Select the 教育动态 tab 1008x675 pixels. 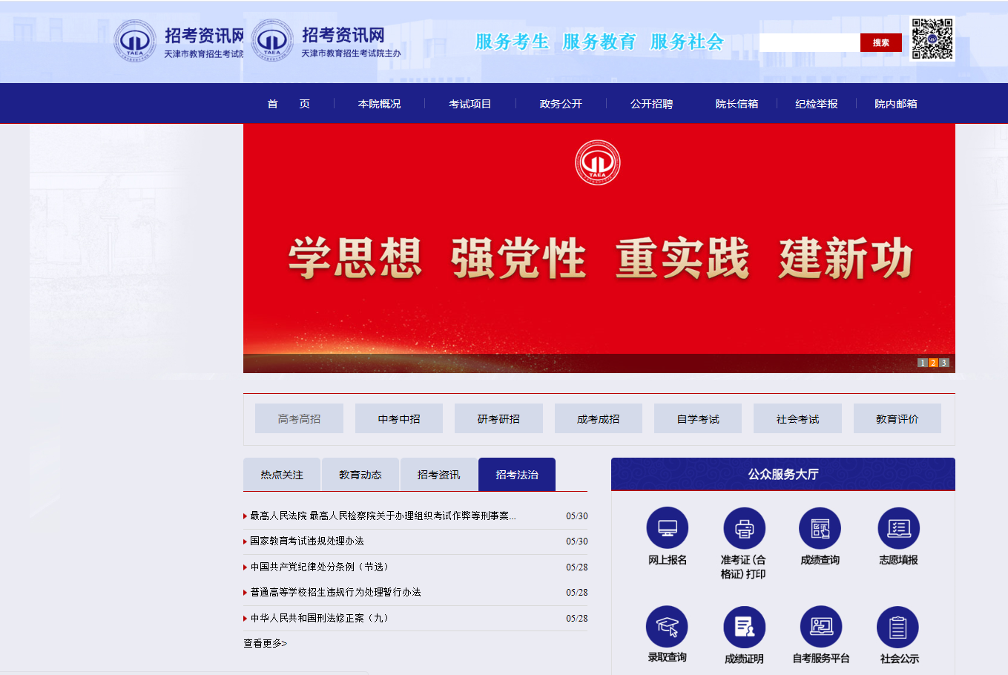(x=360, y=475)
